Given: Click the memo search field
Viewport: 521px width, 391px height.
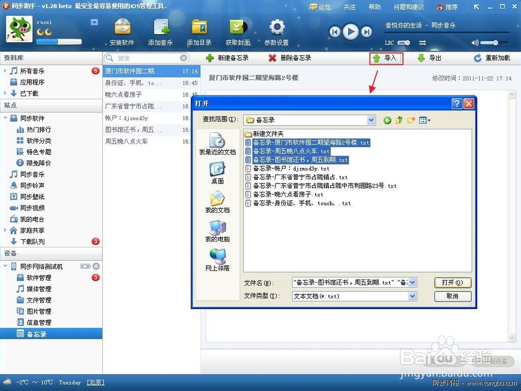Looking at the screenshot, I should click(146, 58).
